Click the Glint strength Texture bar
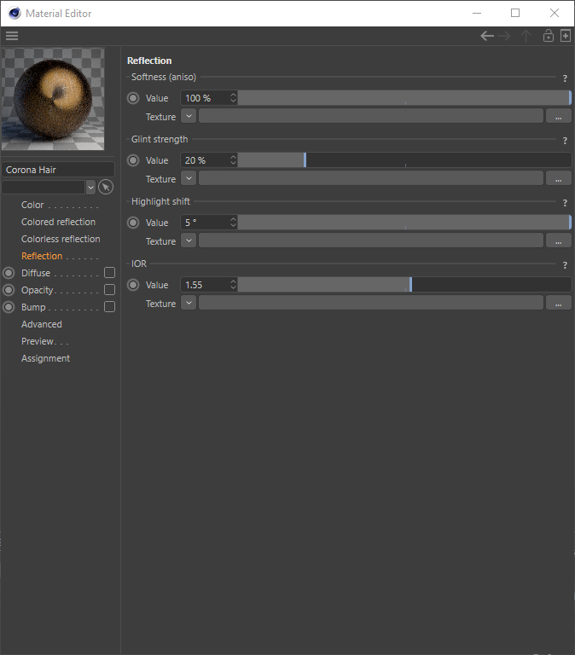575x655 pixels. coord(371,178)
